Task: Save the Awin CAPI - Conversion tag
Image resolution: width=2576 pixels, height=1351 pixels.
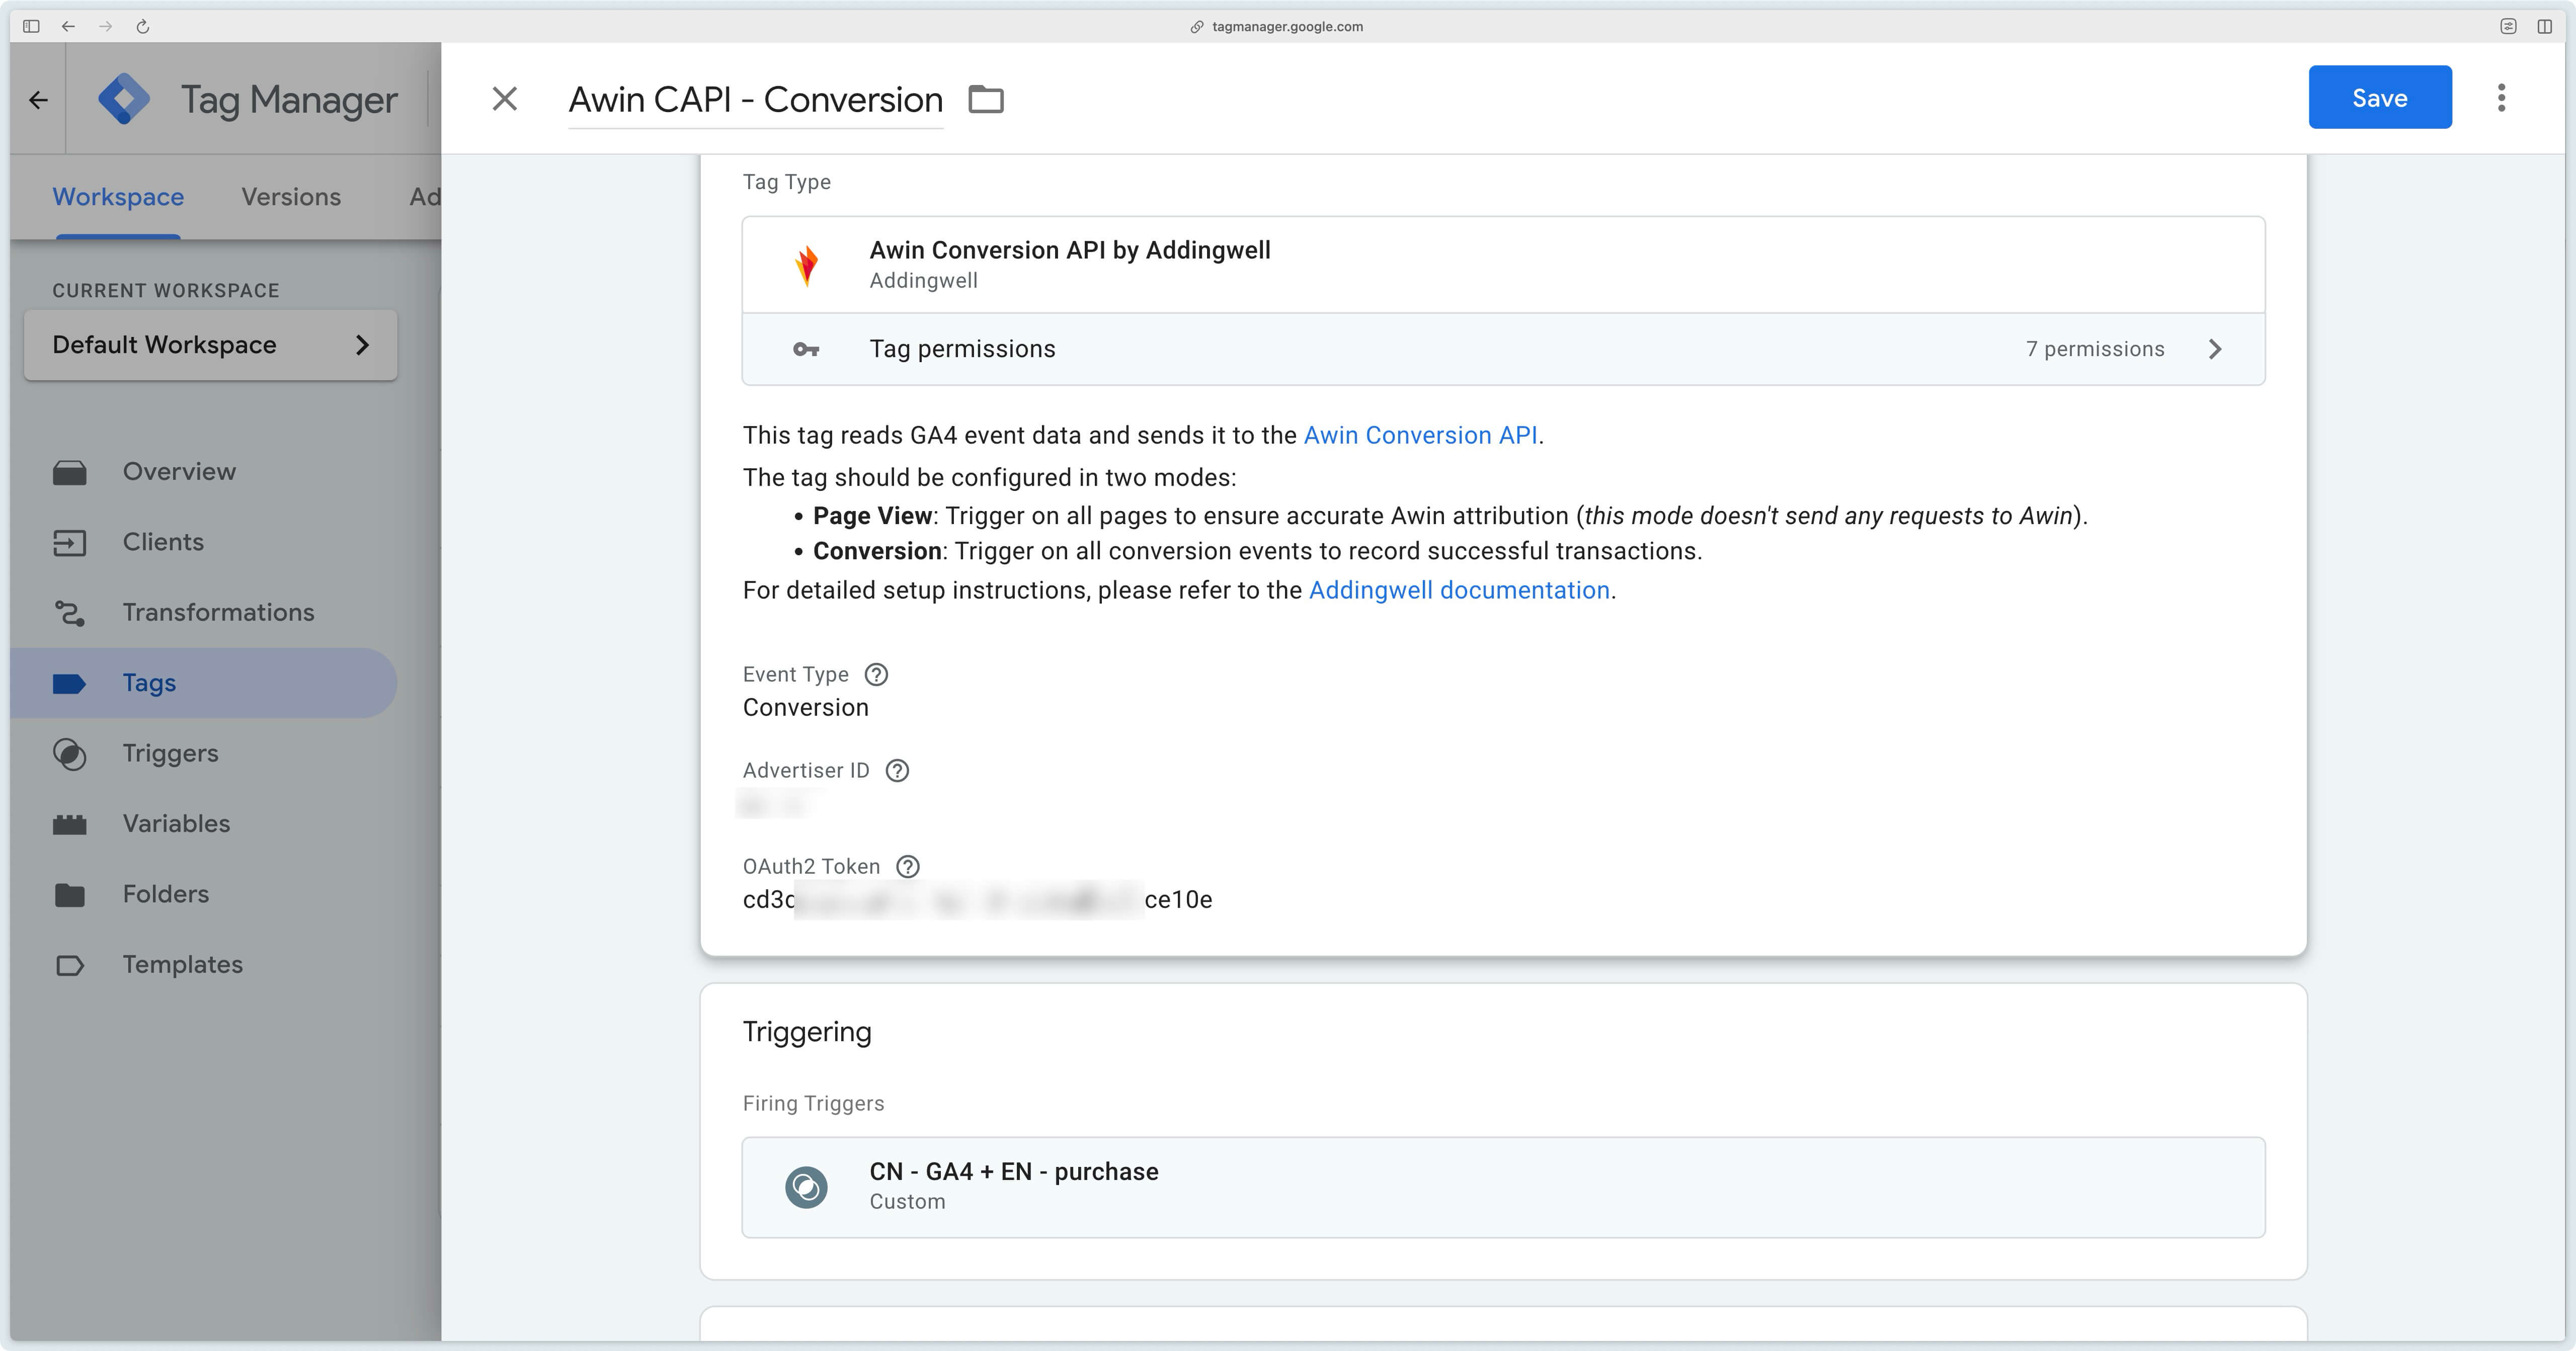Action: point(2379,97)
